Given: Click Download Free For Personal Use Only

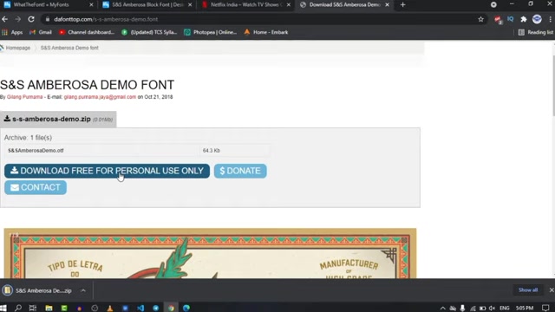Looking at the screenshot, I should 107,171.
